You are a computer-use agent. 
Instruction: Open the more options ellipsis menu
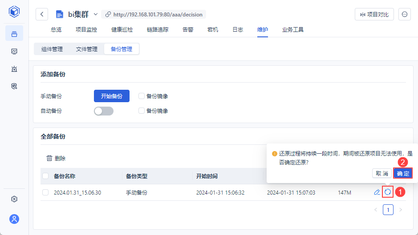pyautogui.click(x=404, y=14)
